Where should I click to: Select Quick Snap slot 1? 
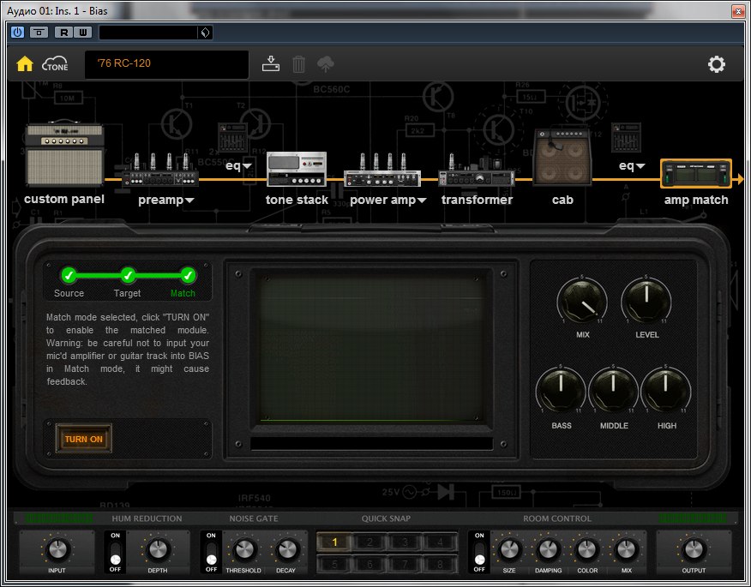[334, 542]
